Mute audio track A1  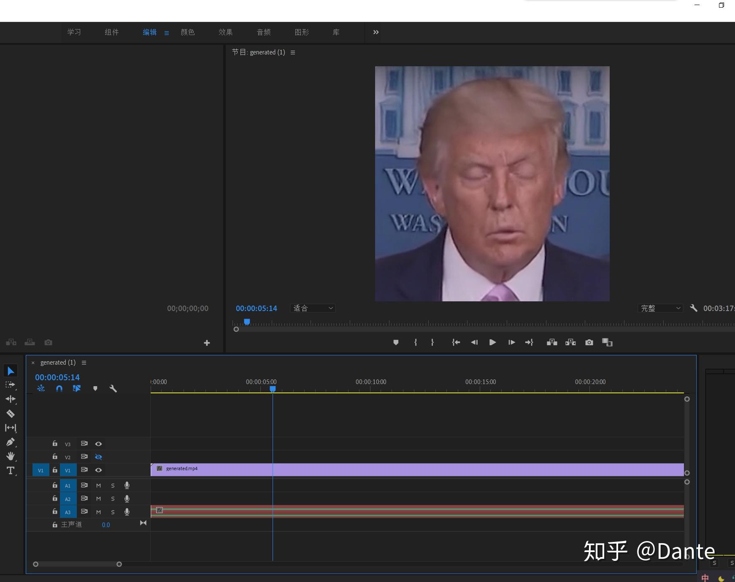[x=98, y=486]
